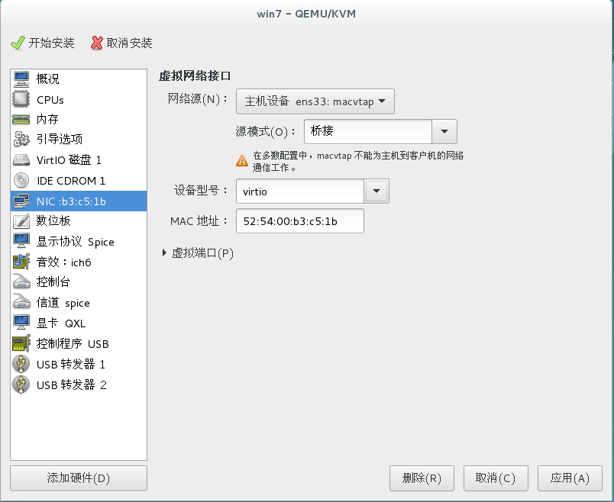Screen dimensions: 614x502
Task: Select the 概况 row text
Action: pos(48,79)
